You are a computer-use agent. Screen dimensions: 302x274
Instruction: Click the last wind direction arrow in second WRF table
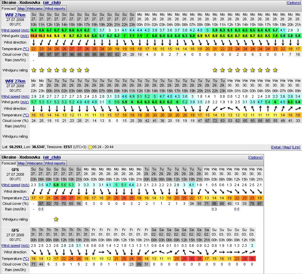pyautogui.click(x=297, y=108)
